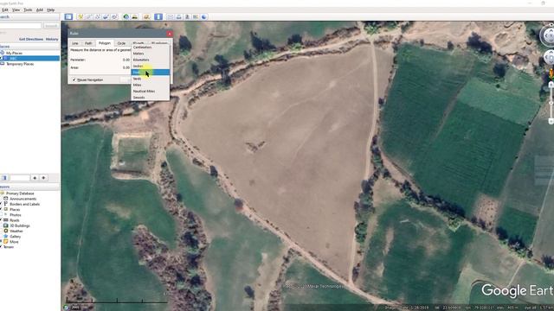Switch to the Path tab in Ruler
This screenshot has width=554, height=311.
coord(88,43)
